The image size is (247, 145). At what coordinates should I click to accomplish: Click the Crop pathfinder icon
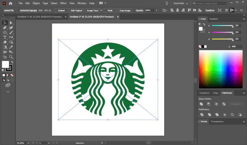pos(225,115)
